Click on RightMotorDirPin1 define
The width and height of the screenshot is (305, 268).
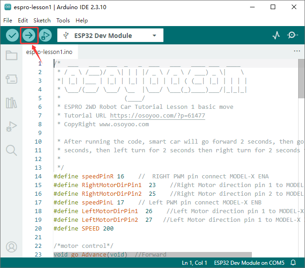(x=112, y=185)
